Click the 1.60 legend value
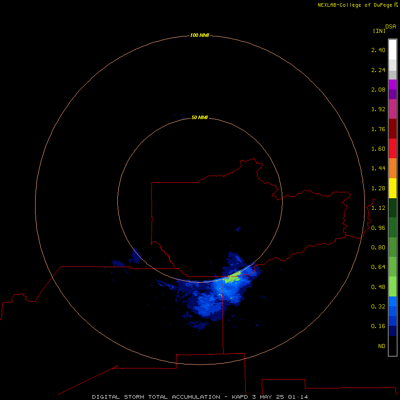Viewport: 400px width, 400px height. 378,149
